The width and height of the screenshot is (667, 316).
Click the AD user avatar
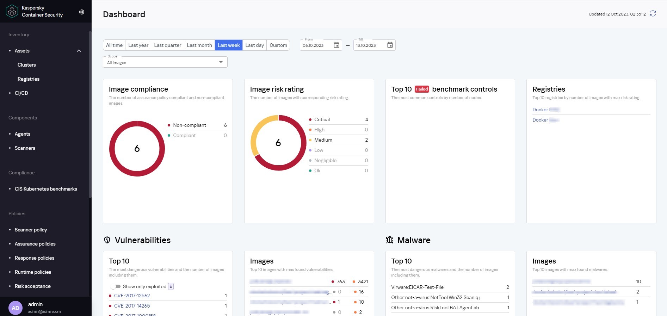pyautogui.click(x=16, y=308)
